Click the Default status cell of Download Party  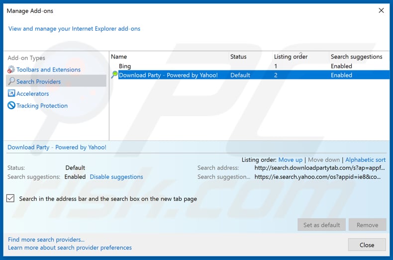pos(240,75)
